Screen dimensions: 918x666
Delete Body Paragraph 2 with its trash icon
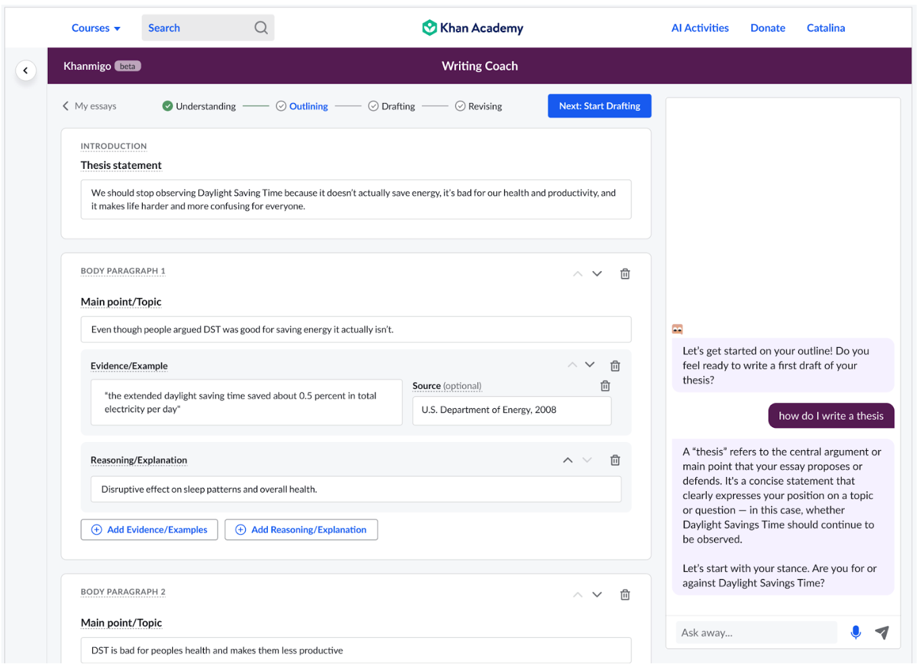[625, 595]
